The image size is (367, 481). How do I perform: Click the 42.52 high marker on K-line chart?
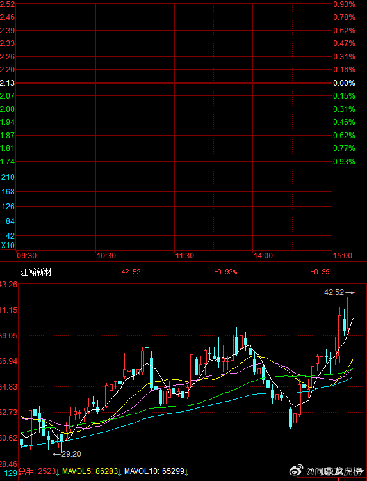pyautogui.click(x=339, y=292)
